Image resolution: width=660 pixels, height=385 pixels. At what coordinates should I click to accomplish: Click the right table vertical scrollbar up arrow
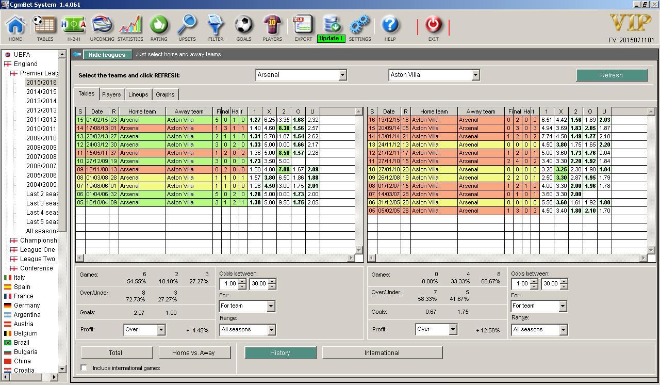651,111
